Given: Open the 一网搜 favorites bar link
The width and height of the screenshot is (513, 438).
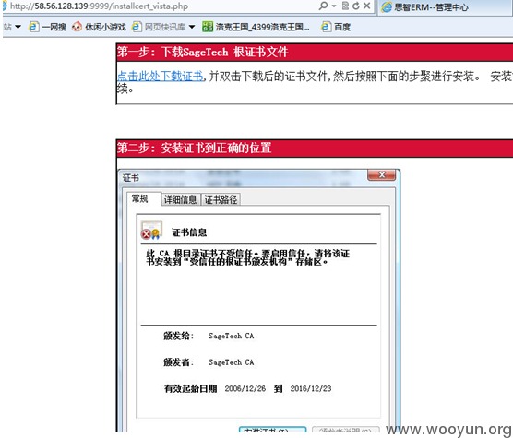Looking at the screenshot, I should pos(54,27).
